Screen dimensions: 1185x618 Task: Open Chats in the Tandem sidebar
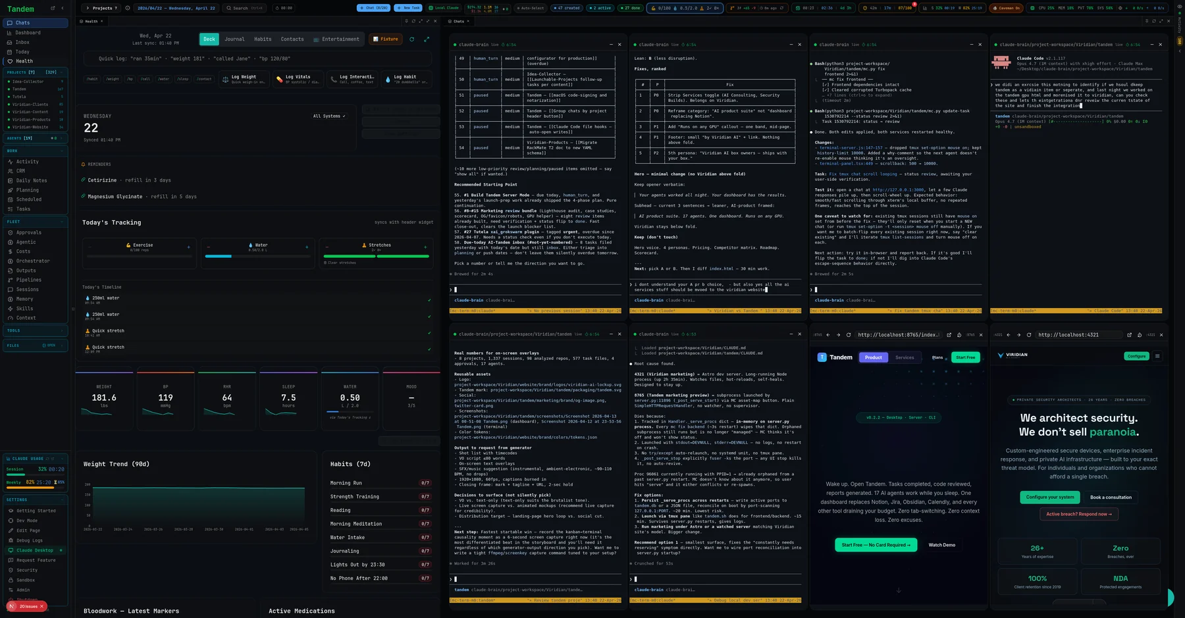pyautogui.click(x=36, y=23)
